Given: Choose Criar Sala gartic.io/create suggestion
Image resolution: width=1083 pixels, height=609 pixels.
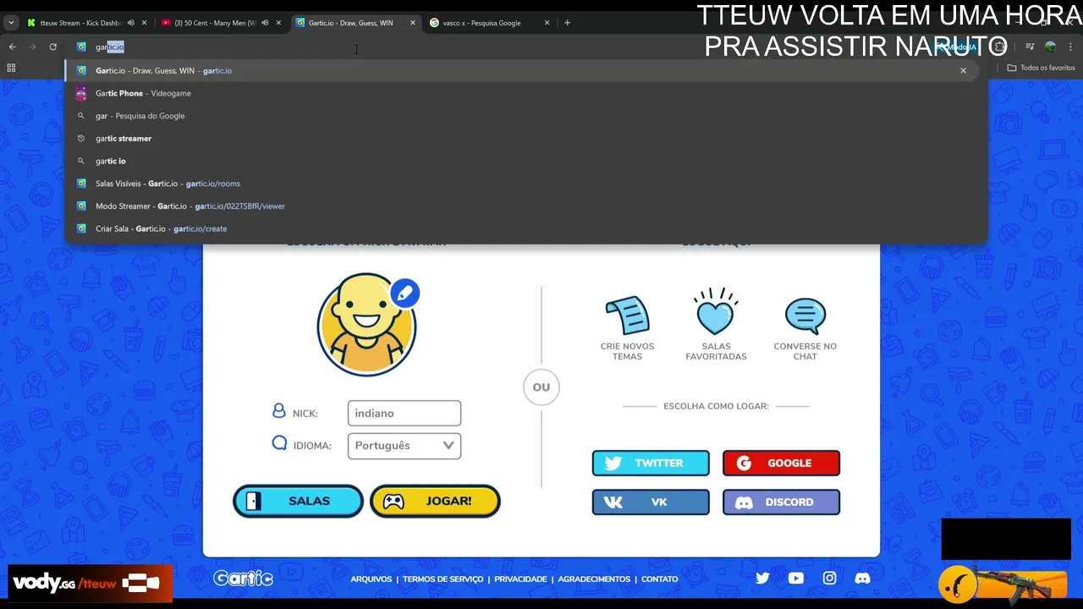Looking at the screenshot, I should coord(522,228).
